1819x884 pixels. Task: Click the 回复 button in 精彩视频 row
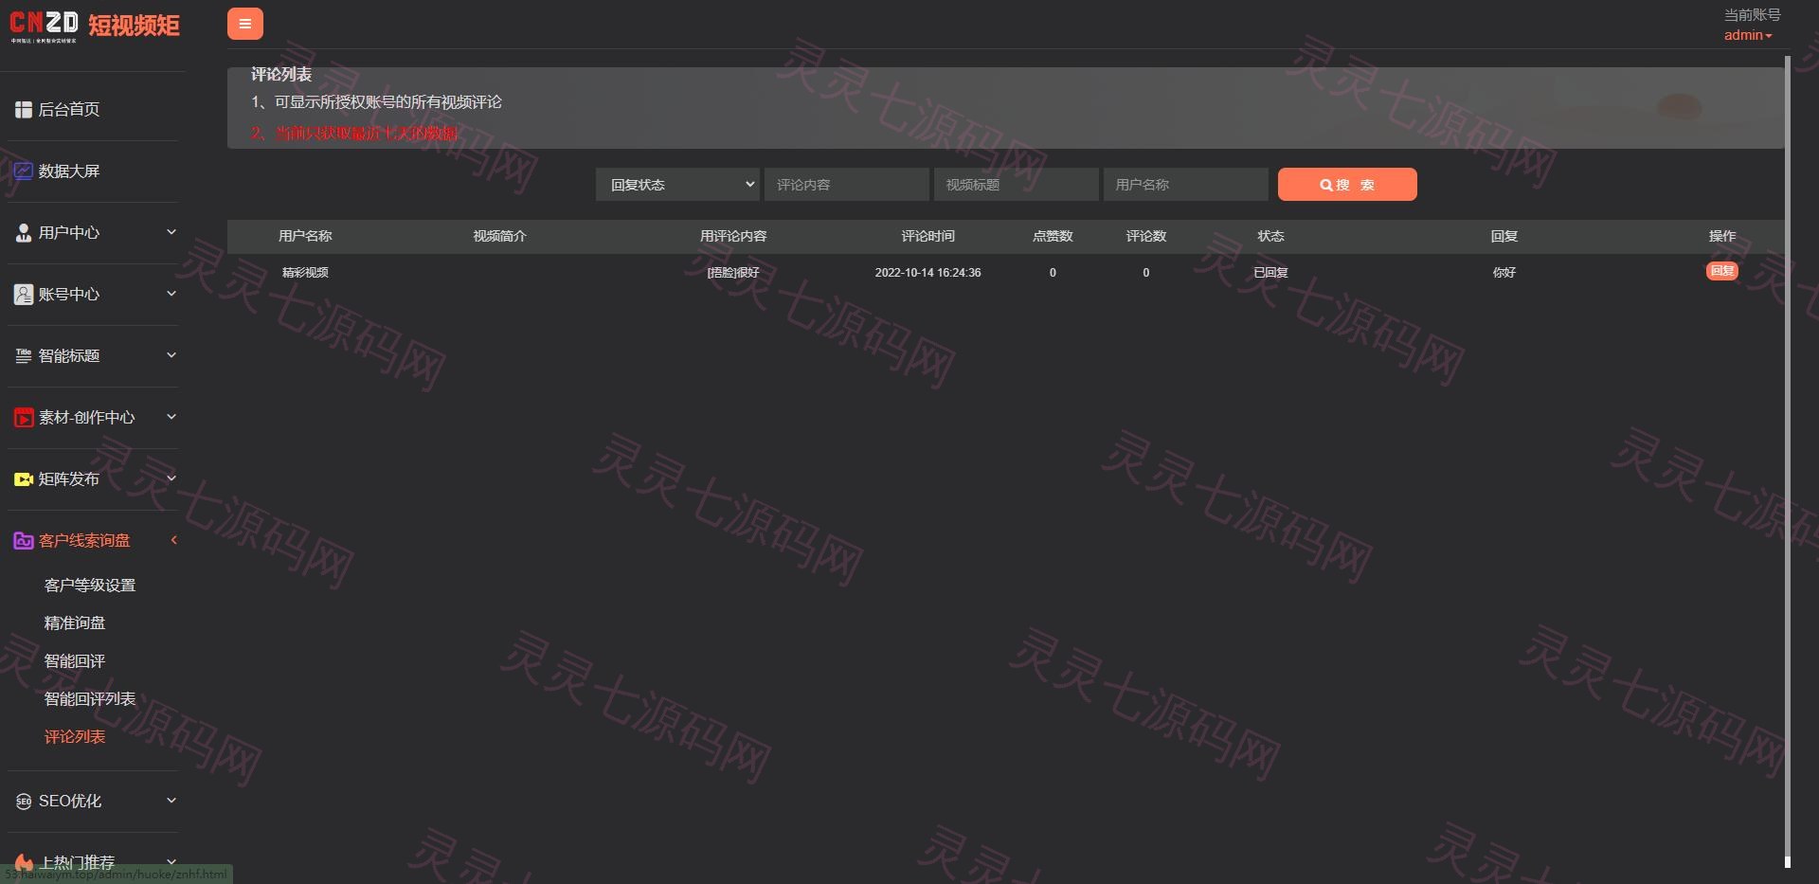coord(1722,271)
